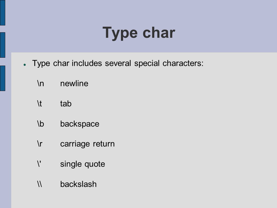Click the 'single quote' description
The width and height of the screenshot is (277, 208).
click(82, 164)
